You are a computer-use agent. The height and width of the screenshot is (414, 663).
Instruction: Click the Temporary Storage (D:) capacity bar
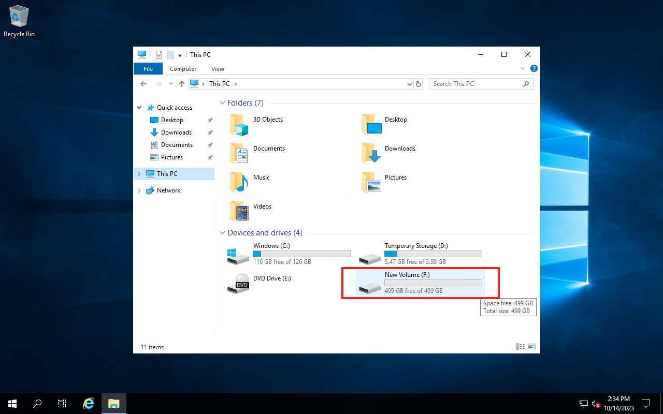[433, 254]
